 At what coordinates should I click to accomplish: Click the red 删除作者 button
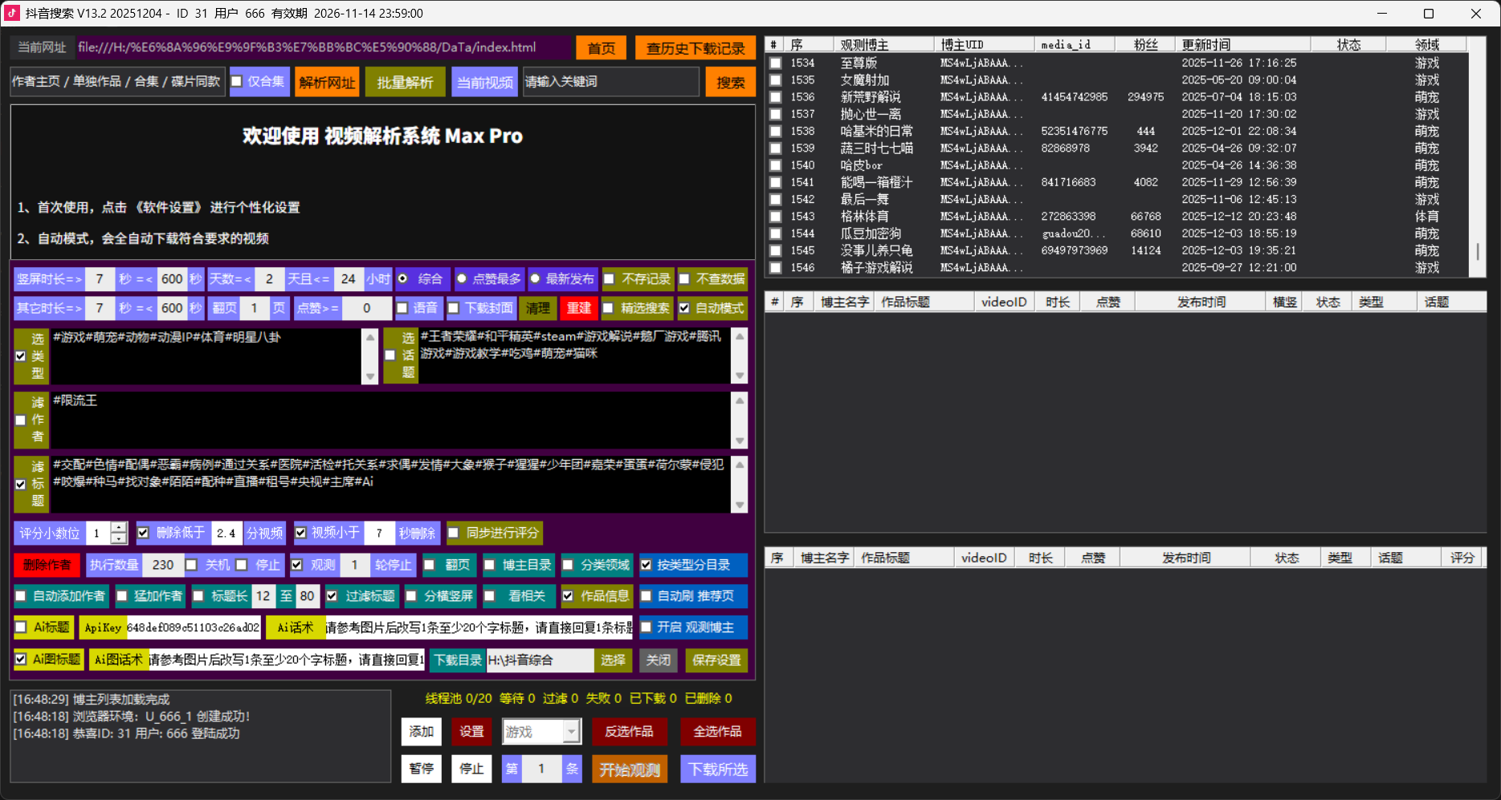47,565
